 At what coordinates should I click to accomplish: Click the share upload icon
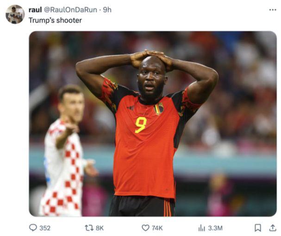(x=273, y=228)
